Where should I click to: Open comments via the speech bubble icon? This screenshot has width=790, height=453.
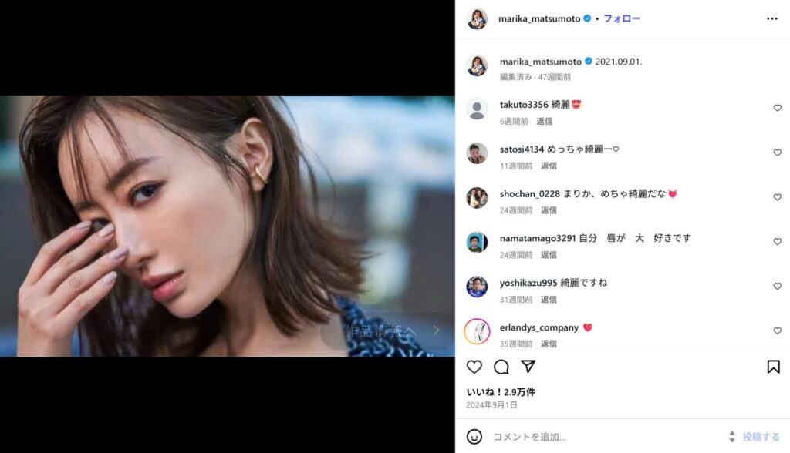coord(501,367)
